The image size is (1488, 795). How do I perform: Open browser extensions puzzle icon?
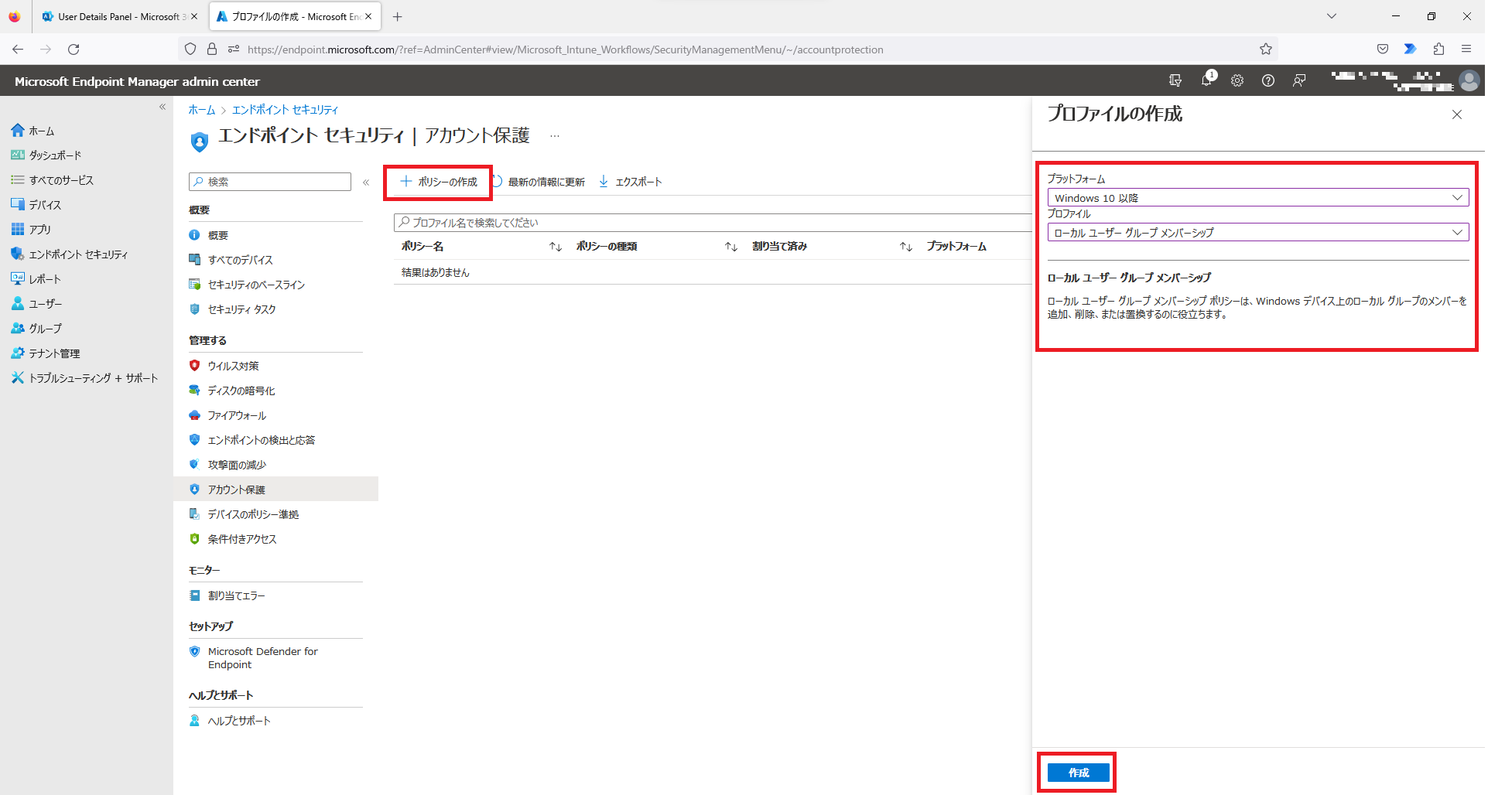tap(1438, 49)
